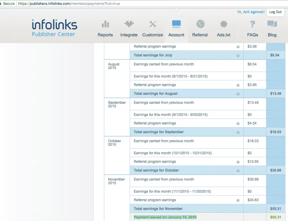Go to the Account menu label
The width and height of the screenshot is (288, 221).
pos(176,35)
